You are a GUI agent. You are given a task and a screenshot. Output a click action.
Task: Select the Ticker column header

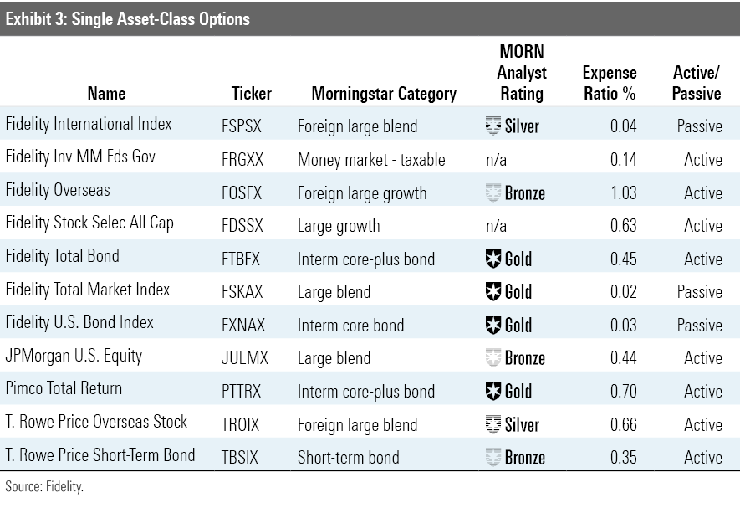point(252,93)
